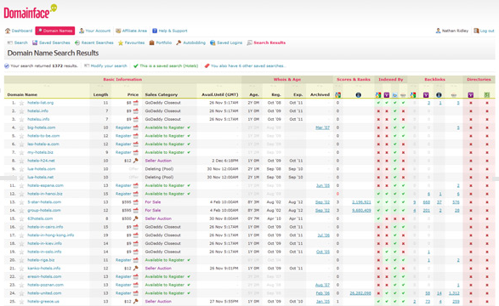
Task: Open the Sep '02 archived link for 5-star-hotels.com
Action: pos(322,202)
